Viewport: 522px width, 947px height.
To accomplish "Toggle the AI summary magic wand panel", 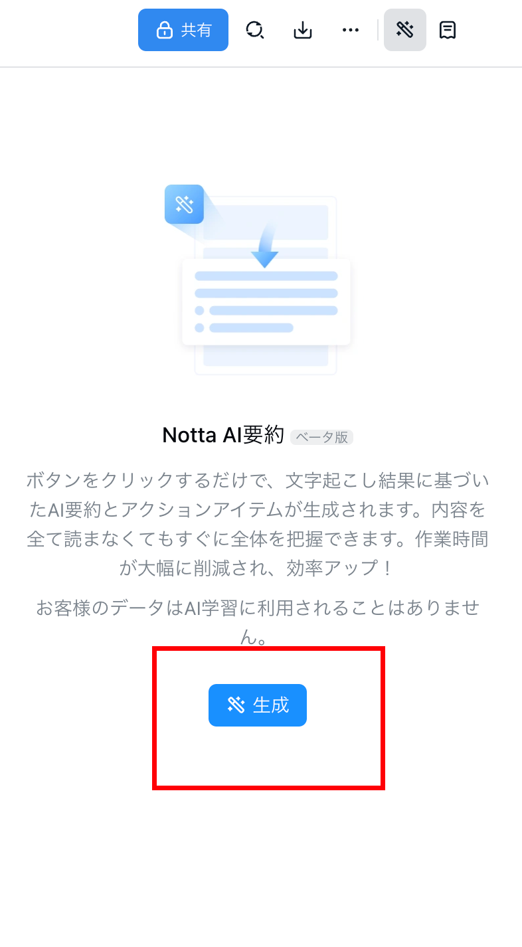I will [x=405, y=30].
